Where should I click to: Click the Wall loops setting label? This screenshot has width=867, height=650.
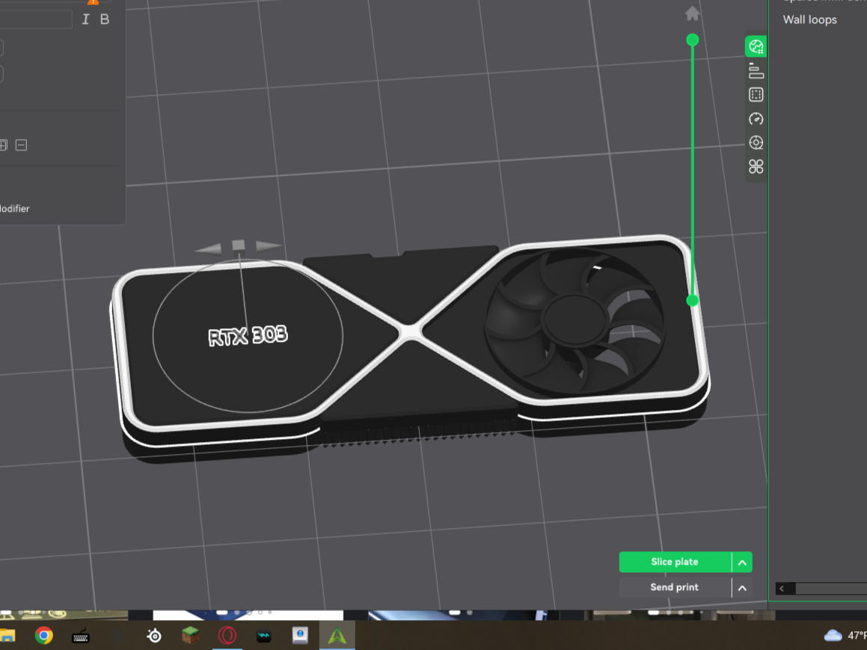coord(809,20)
